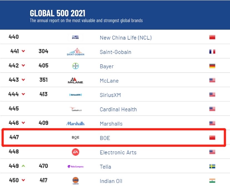230x189 pixels.
Task: Click the Cardinal Health logo
Action: [x=75, y=109]
